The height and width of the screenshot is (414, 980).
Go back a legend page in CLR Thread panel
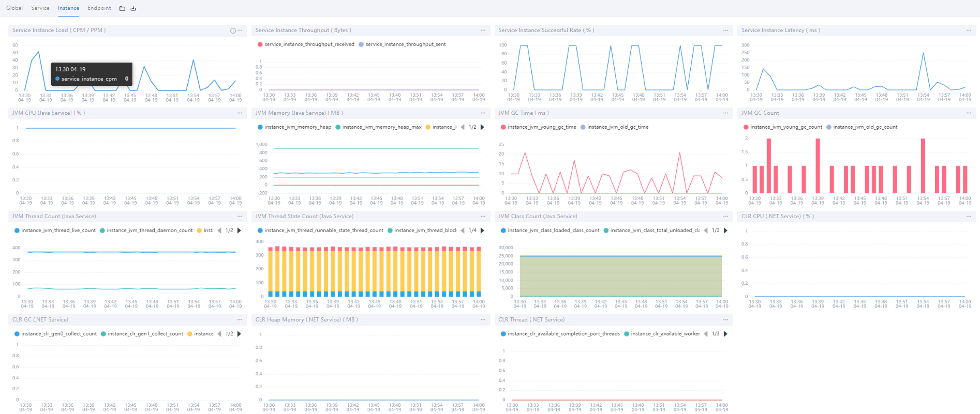click(x=706, y=334)
